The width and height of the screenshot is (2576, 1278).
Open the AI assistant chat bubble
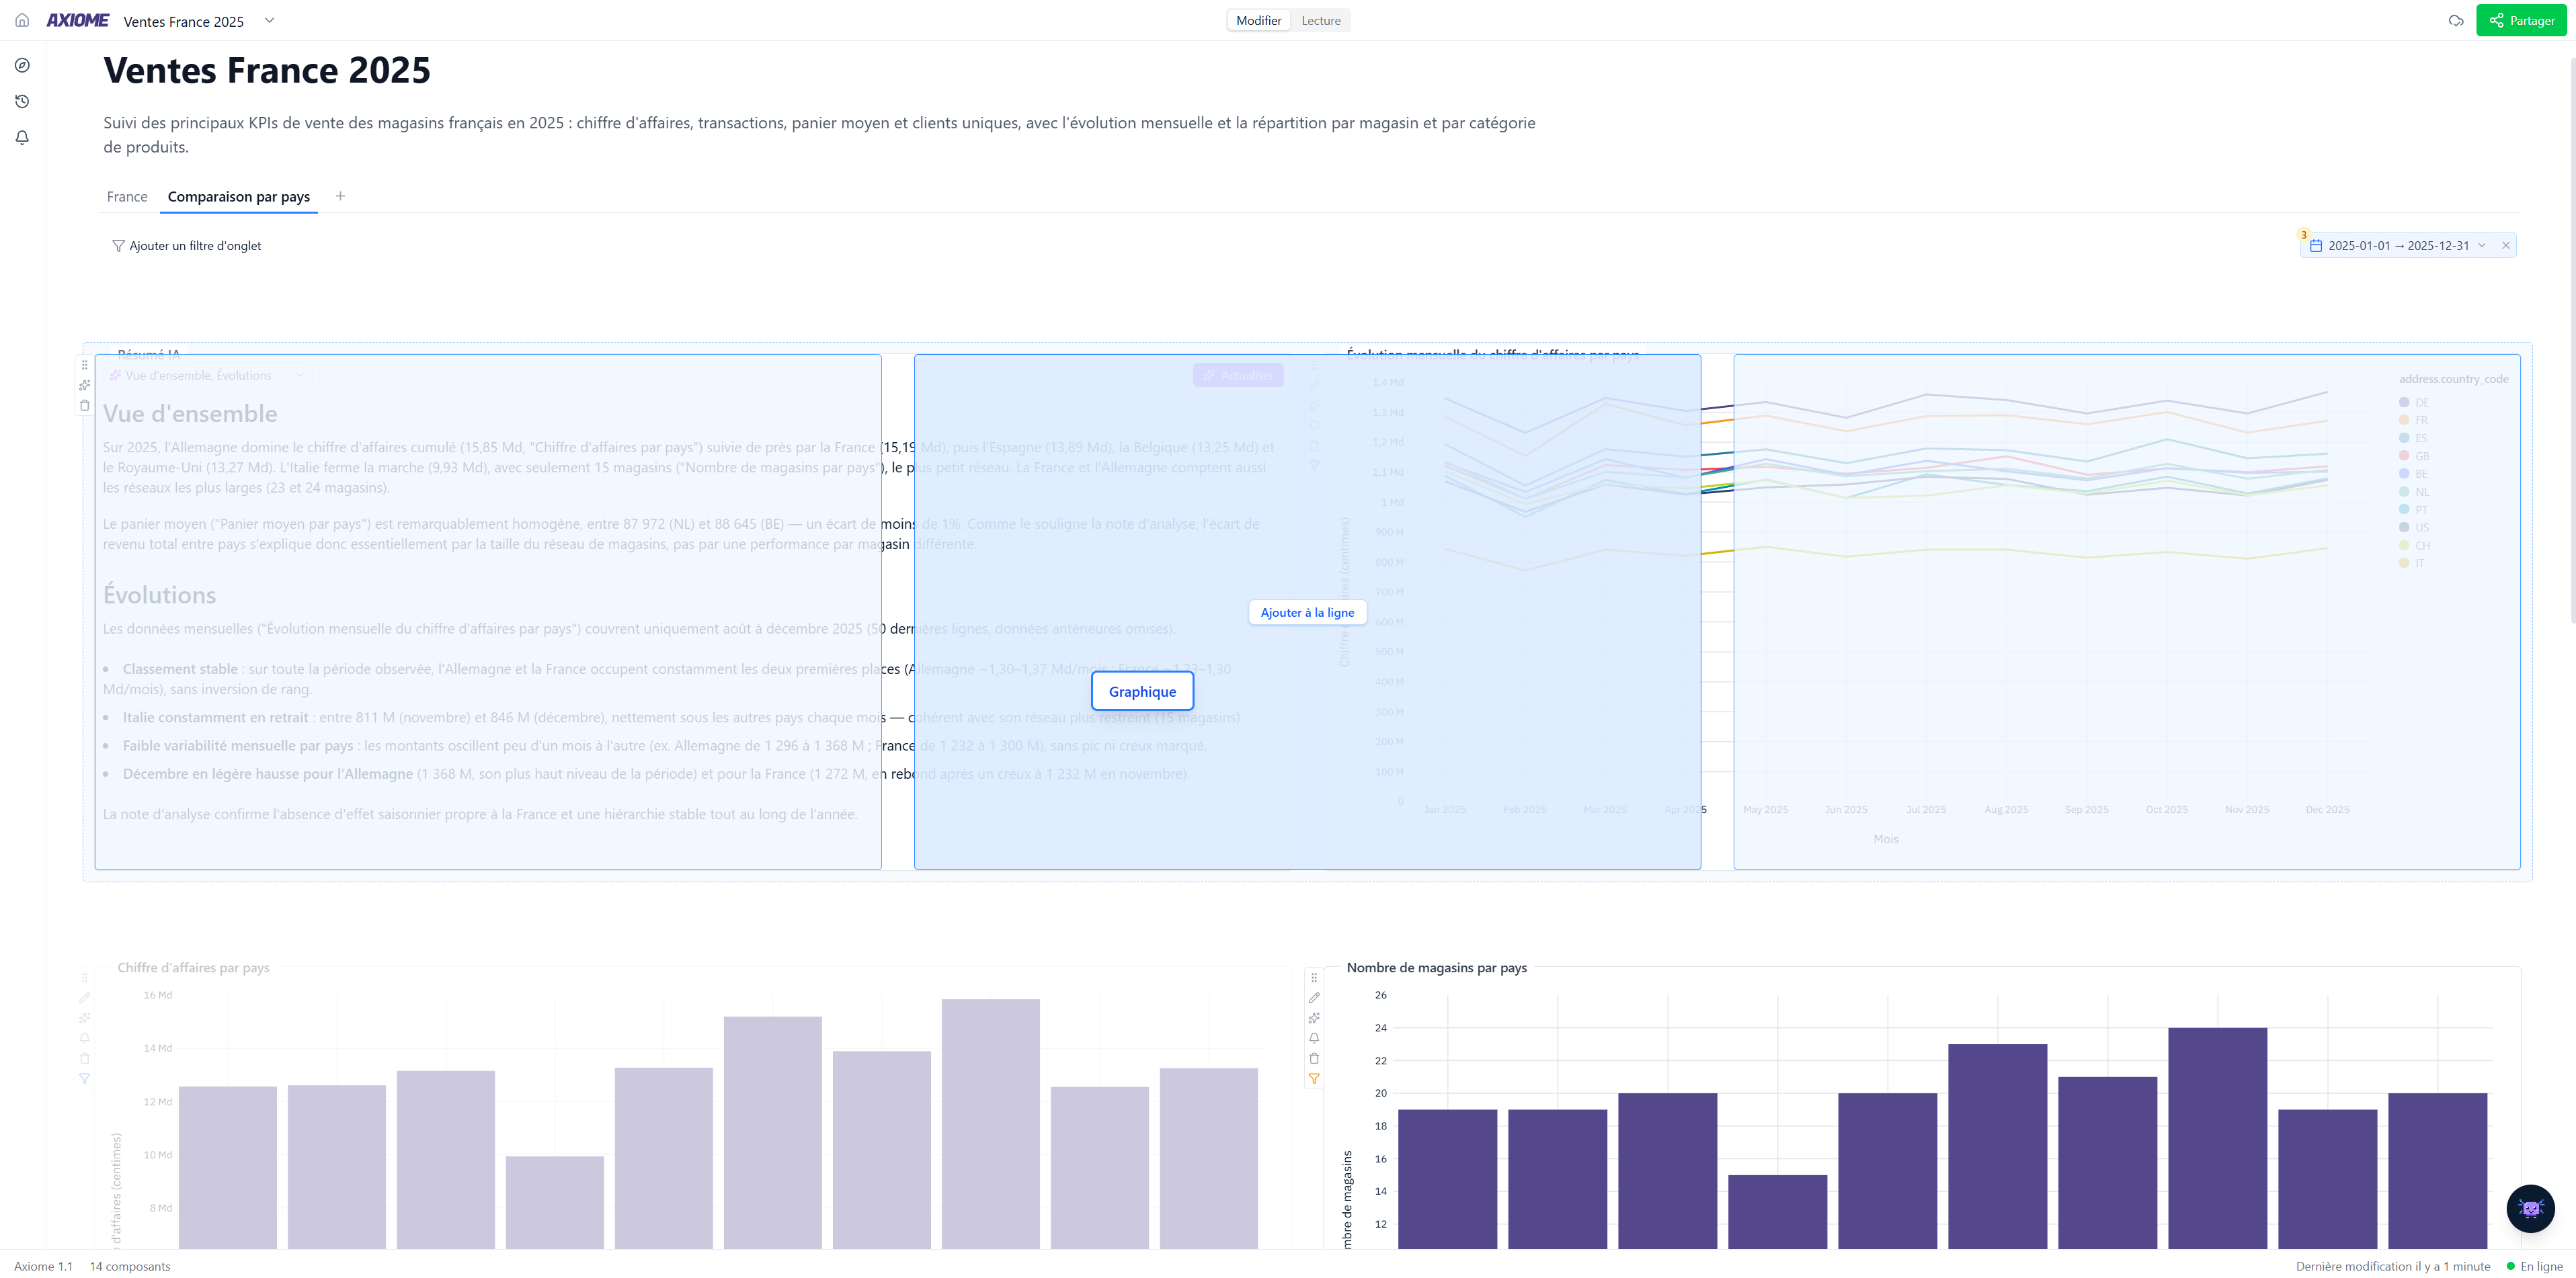point(2530,1209)
